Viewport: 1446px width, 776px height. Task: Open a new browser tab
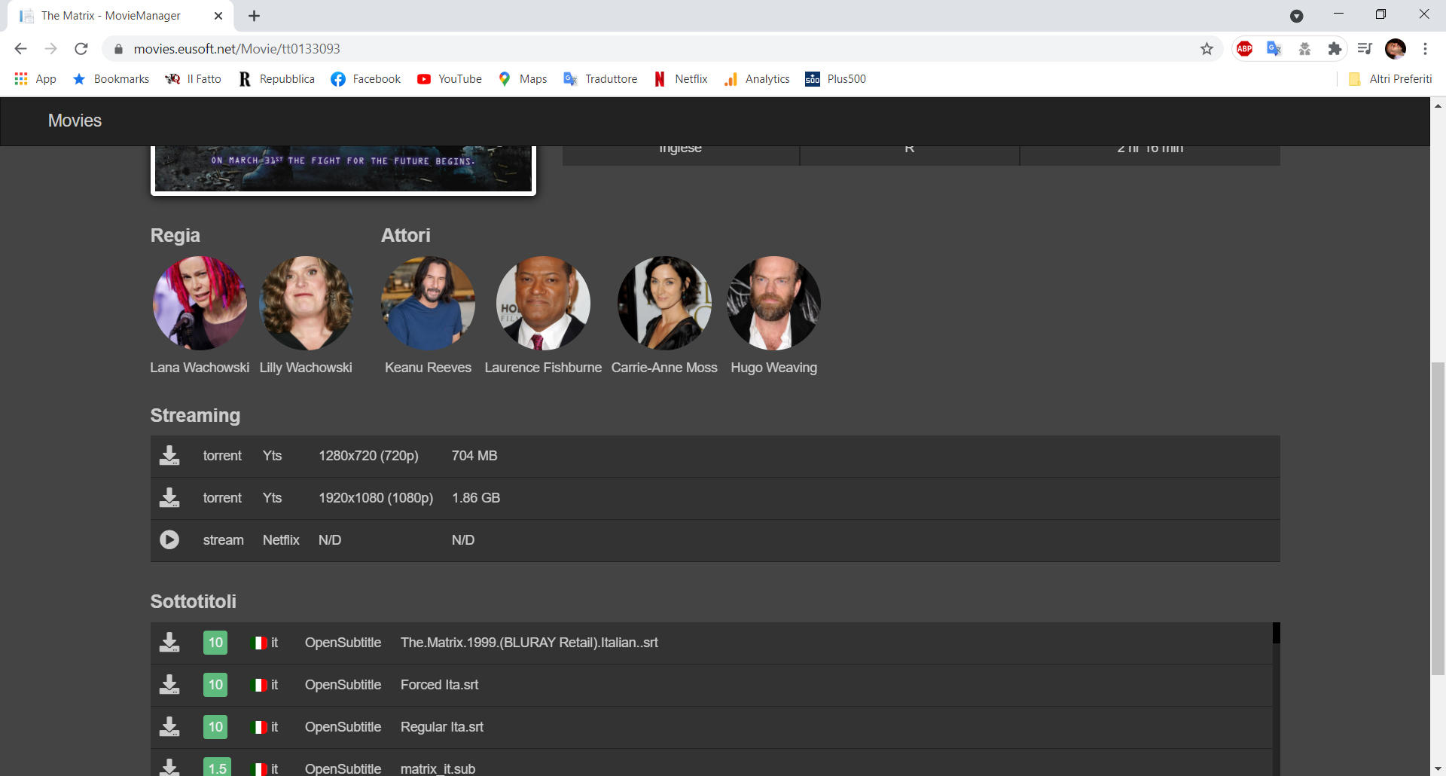(255, 16)
